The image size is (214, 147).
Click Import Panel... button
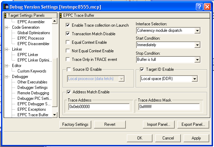coord(159,124)
